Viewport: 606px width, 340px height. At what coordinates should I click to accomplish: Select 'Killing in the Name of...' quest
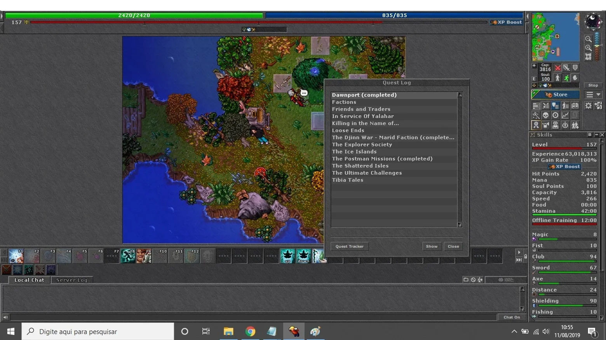click(x=394, y=123)
